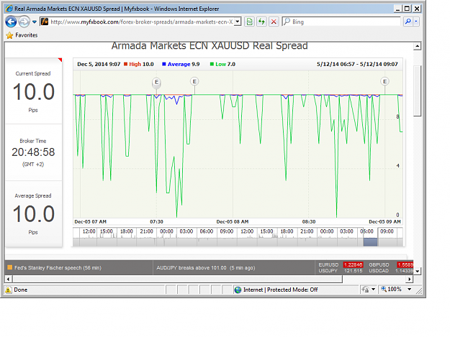Click the Compatibility View page icon
The width and height of the screenshot is (450, 337).
click(249, 22)
